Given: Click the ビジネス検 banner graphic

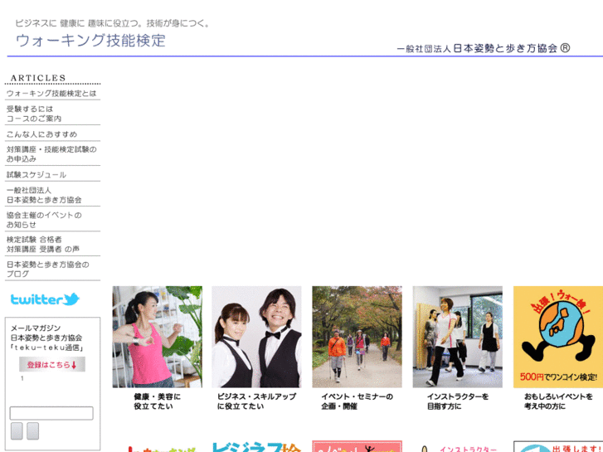Looking at the screenshot, I should tap(256, 447).
